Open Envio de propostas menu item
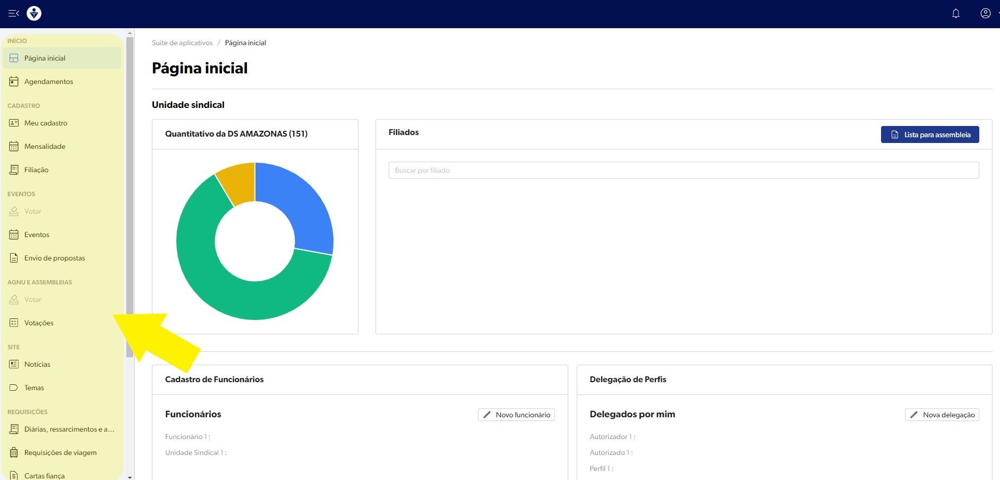This screenshot has height=480, width=1000. coord(54,258)
